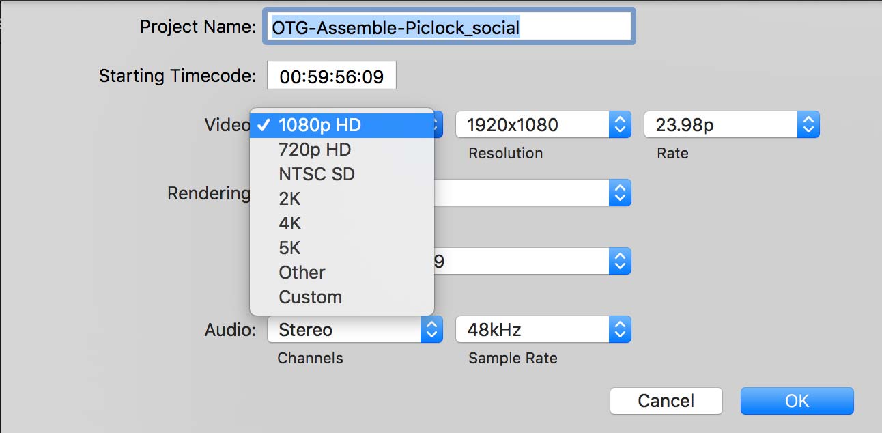The width and height of the screenshot is (882, 433).
Task: Open the Stereo audio Channels dropdown
Action: point(354,330)
